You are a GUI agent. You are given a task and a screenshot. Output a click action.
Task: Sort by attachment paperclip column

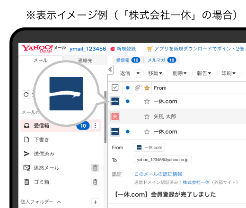tap(137, 88)
